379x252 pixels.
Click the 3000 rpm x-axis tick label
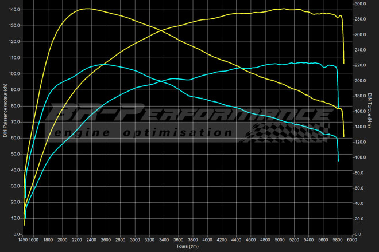tap(135, 240)
